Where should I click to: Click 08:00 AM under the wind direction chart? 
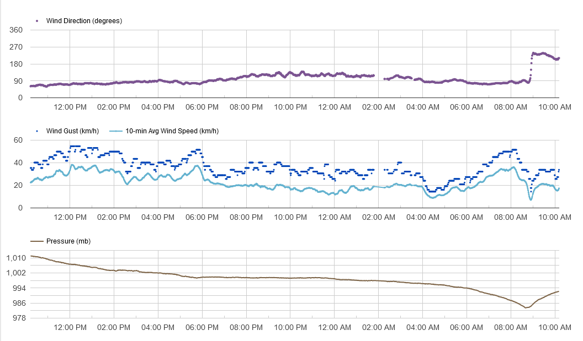pyautogui.click(x=511, y=107)
